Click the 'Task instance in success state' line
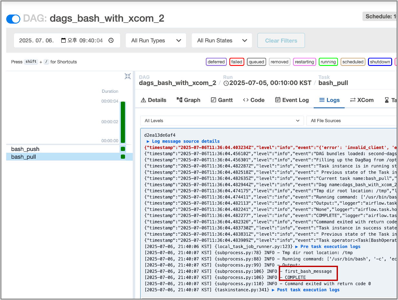This screenshot has height=300, width=398. (x=270, y=228)
